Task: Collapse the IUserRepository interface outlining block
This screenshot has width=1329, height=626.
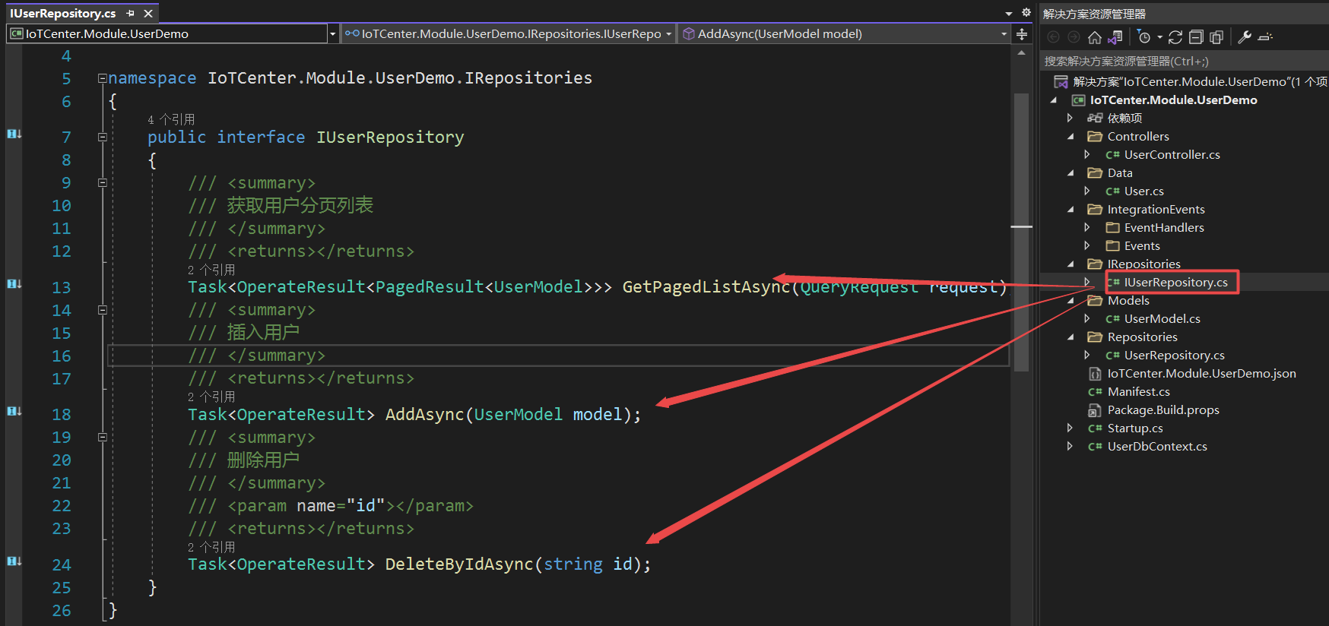Action: click(x=102, y=138)
